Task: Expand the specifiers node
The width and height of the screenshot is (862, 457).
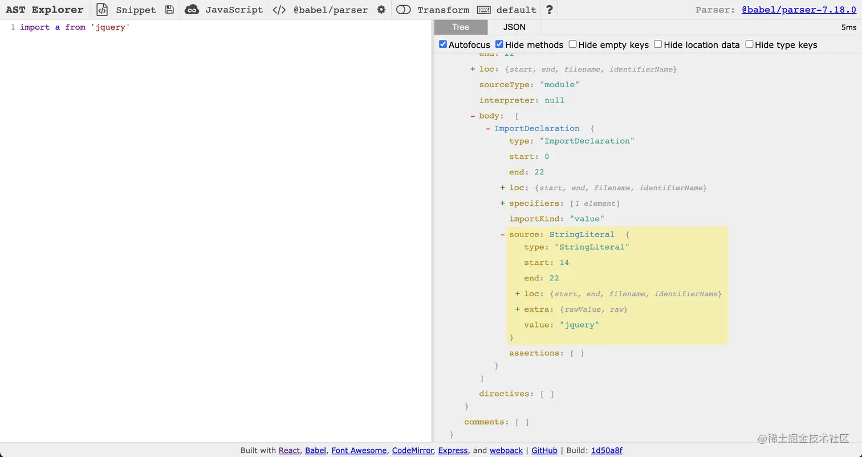Action: (x=503, y=203)
